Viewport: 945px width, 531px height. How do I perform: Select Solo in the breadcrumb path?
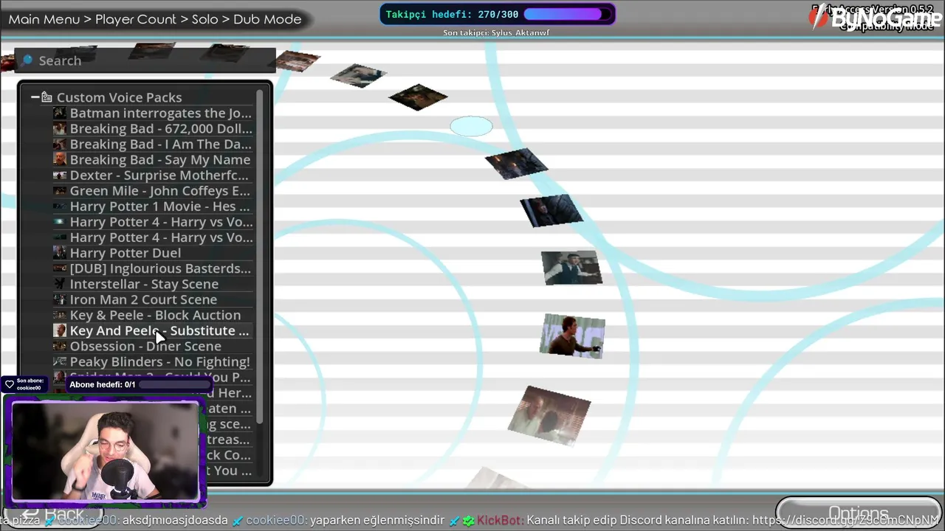205,19
